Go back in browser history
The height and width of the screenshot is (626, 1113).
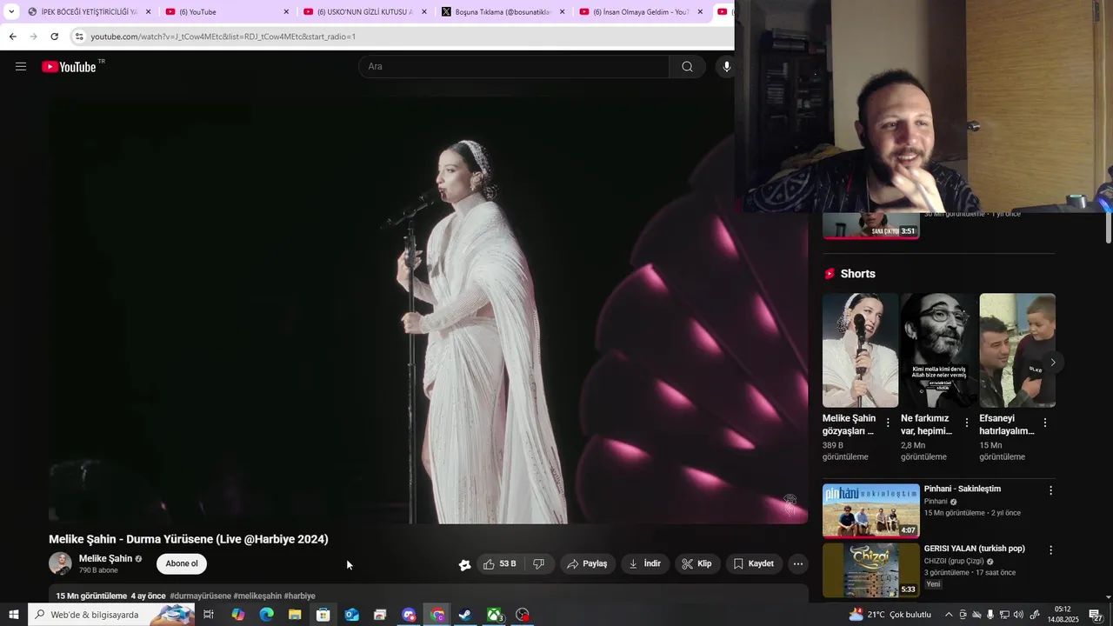click(x=12, y=37)
